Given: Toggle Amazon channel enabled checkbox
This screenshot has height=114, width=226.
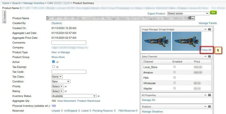Looking at the screenshot, I should click(175, 72).
